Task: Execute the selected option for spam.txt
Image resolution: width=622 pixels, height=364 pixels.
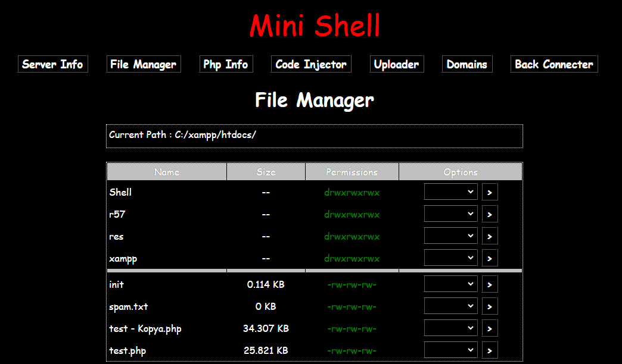Action: [489, 306]
